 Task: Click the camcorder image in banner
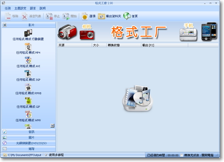pos(67,32)
